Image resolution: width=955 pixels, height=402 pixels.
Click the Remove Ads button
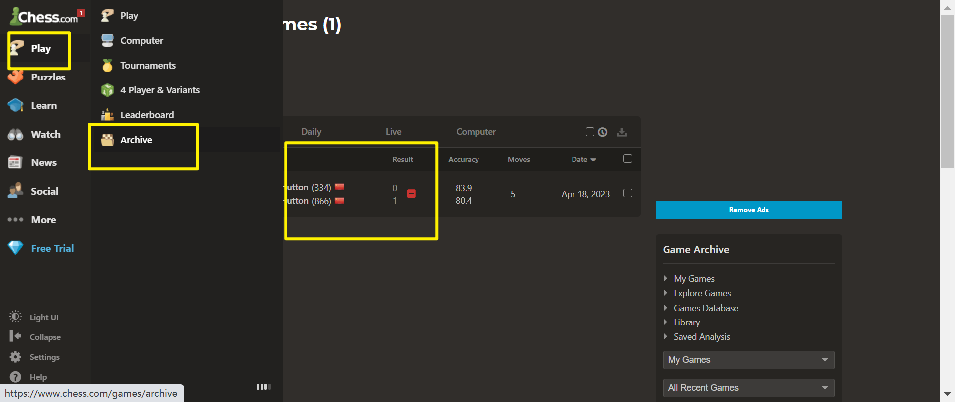pyautogui.click(x=749, y=210)
